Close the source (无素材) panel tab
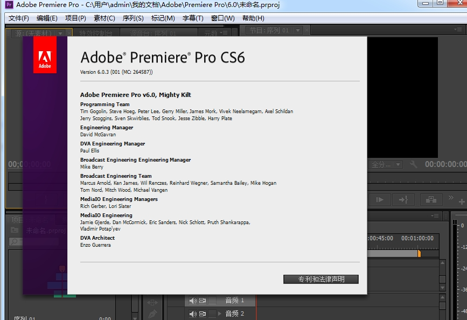 tap(69, 33)
